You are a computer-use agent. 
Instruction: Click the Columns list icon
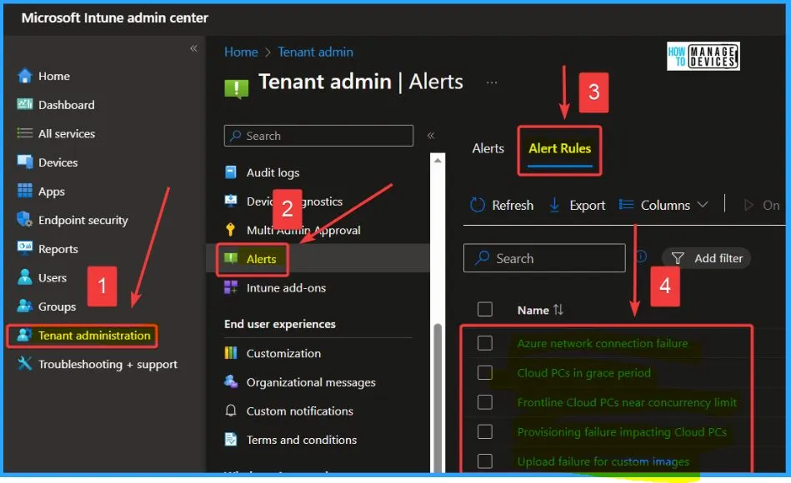[626, 204]
